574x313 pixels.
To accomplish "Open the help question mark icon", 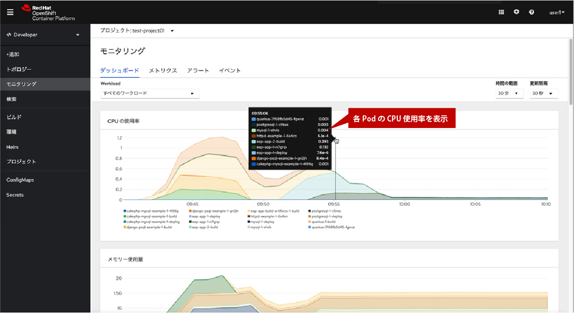I will tap(531, 12).
